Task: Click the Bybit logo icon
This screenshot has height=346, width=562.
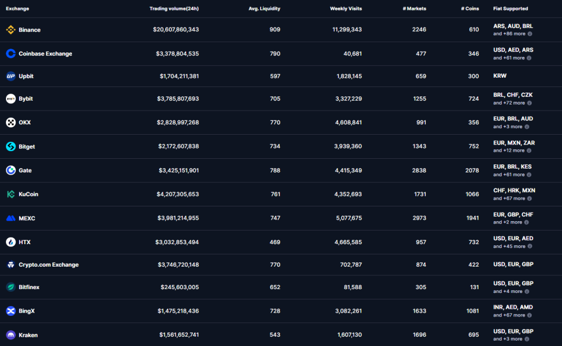Action: [11, 99]
